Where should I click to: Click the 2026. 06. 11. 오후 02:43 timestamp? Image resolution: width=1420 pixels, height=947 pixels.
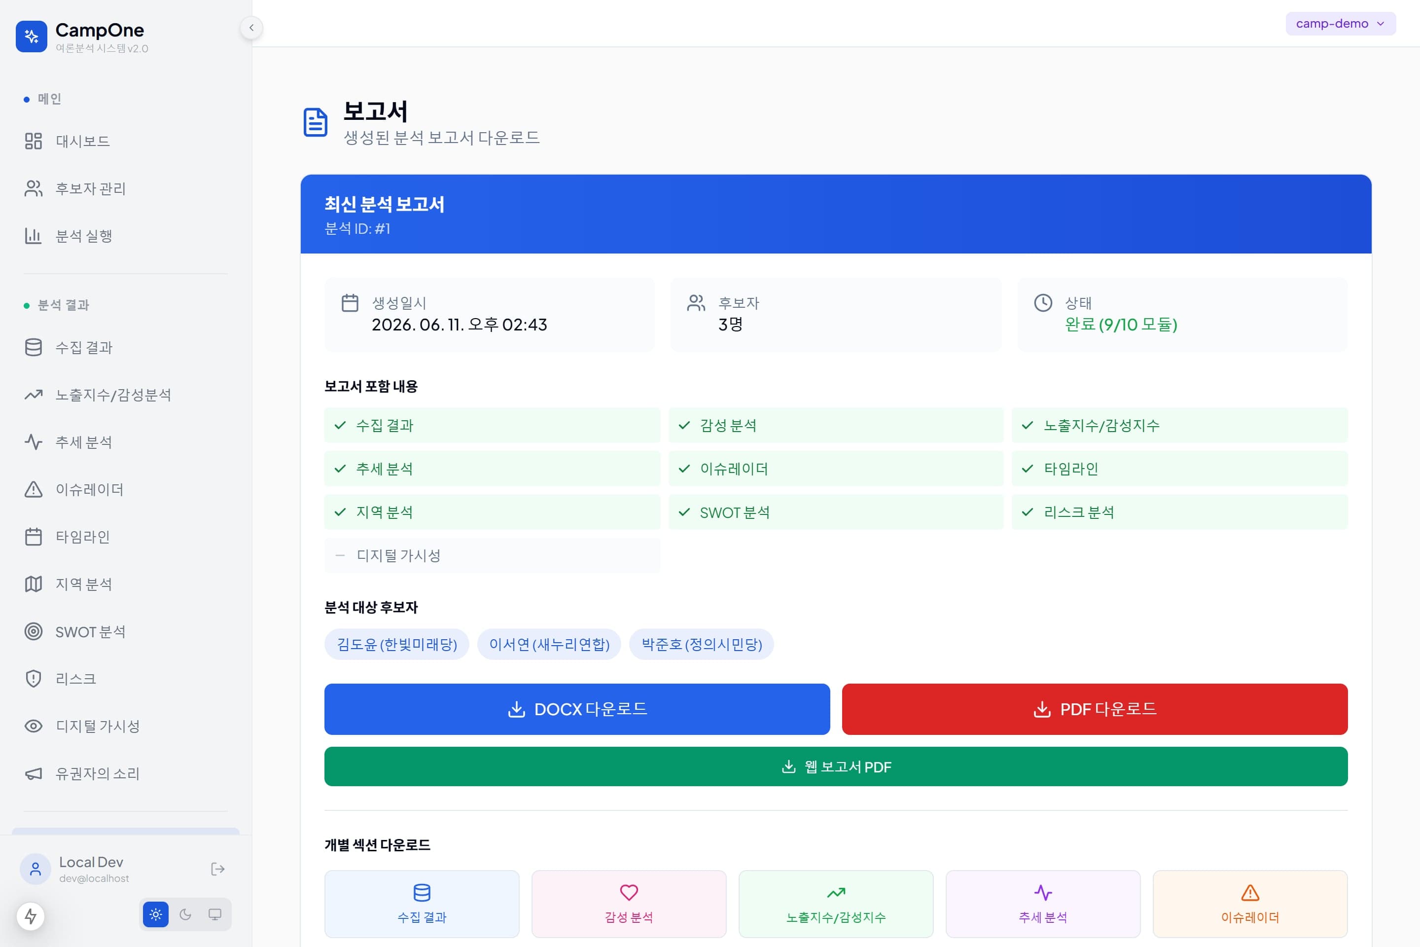[460, 325]
